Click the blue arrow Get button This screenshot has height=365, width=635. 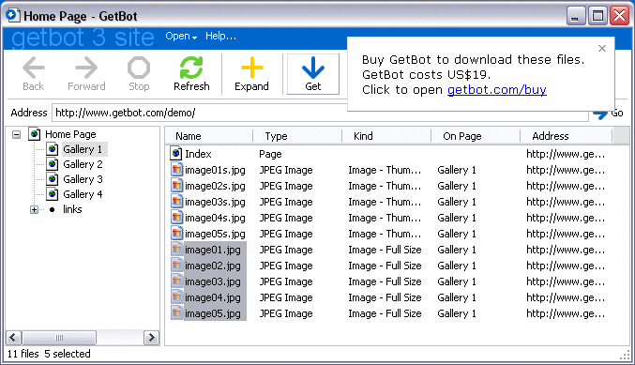tap(313, 74)
